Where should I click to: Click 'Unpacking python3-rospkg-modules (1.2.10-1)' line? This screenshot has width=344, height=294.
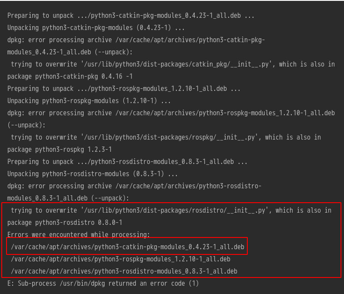click(x=89, y=101)
